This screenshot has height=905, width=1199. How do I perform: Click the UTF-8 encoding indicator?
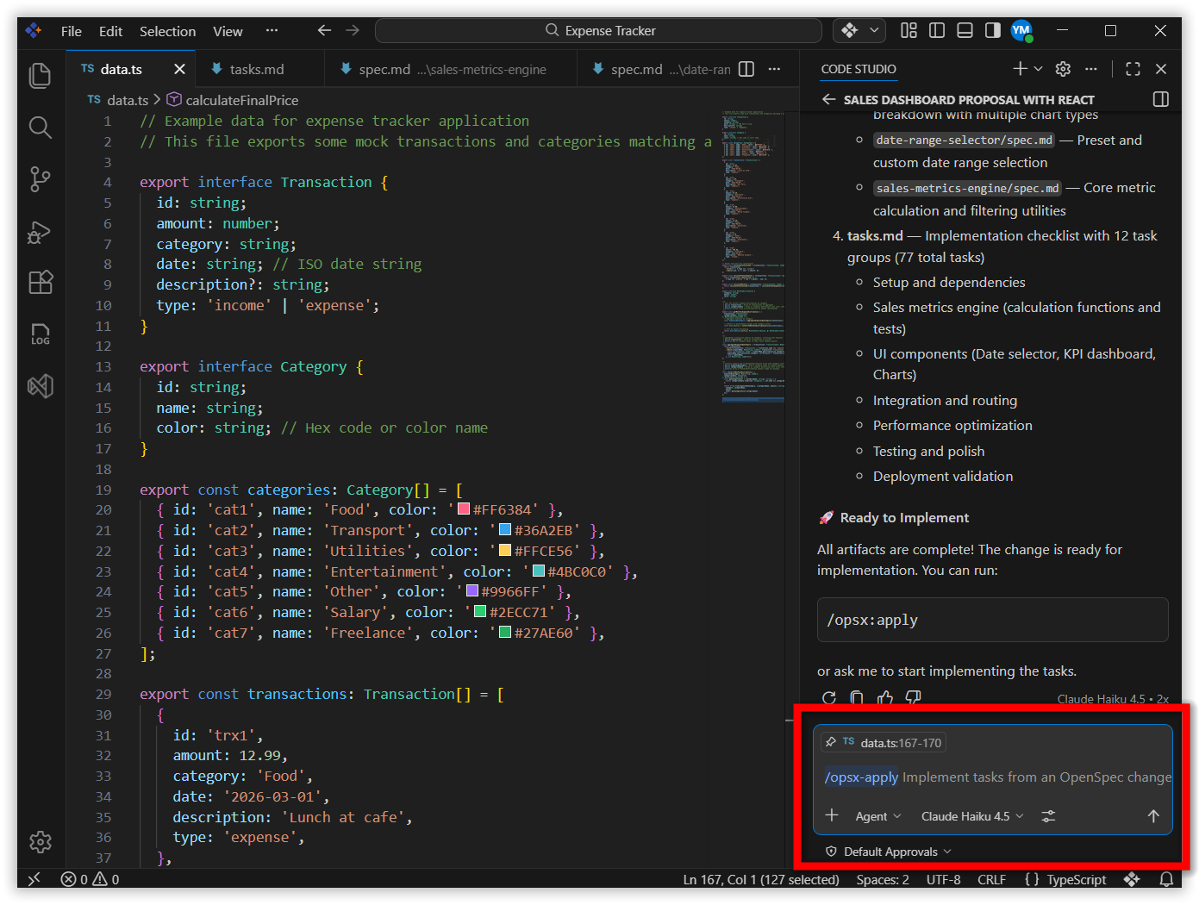pos(943,879)
